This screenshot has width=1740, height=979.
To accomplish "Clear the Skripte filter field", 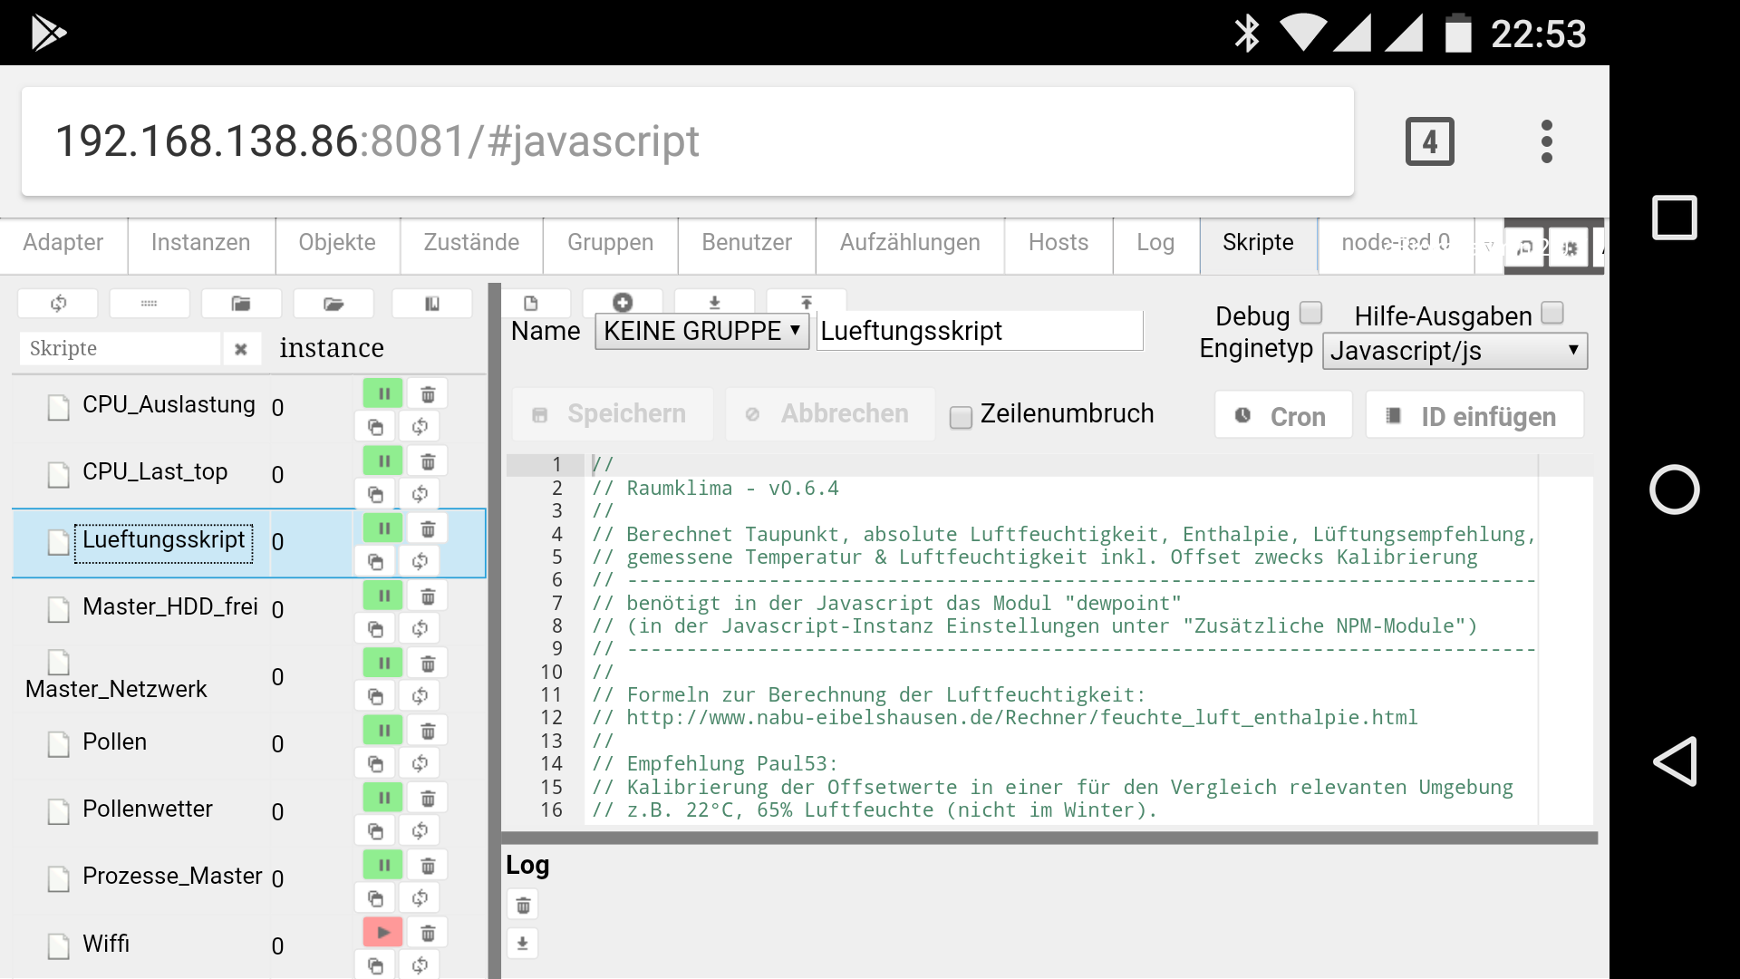I will coord(241,349).
